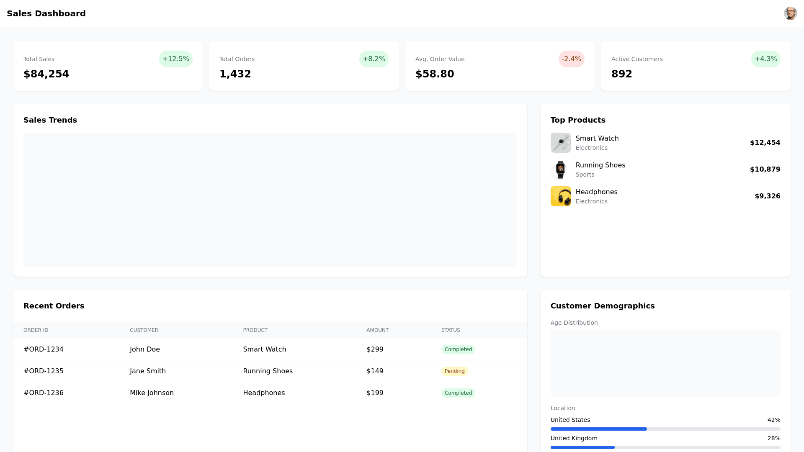Click the United Kingdom location progress bar

tap(665, 447)
